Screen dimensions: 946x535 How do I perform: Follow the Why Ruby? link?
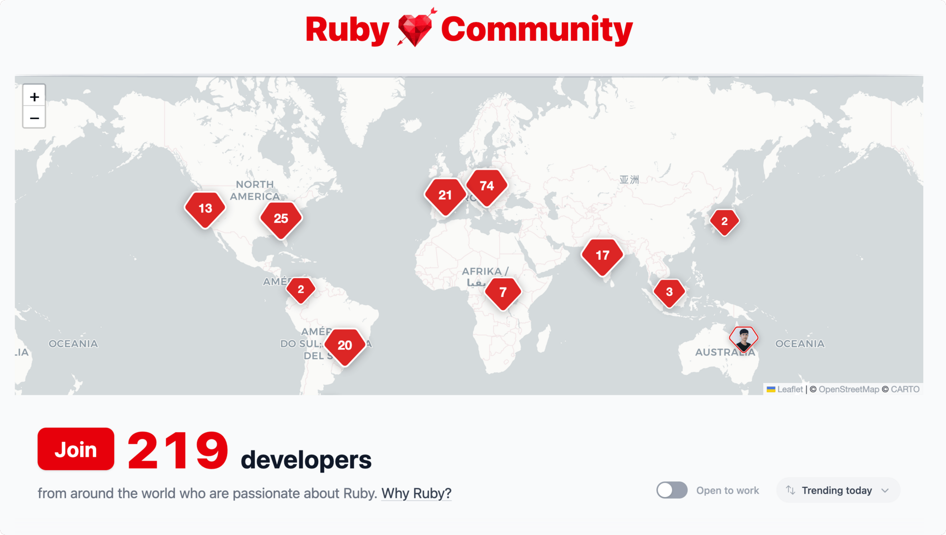click(416, 493)
